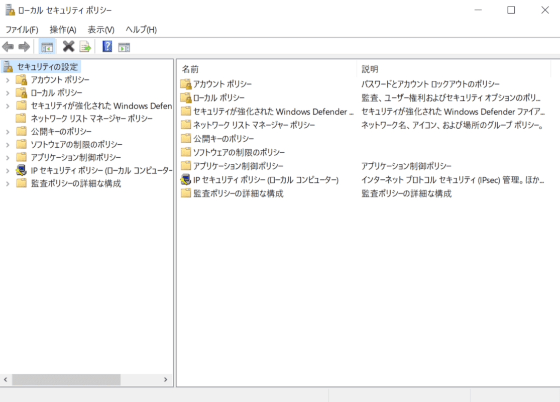560x402 pixels.
Task: Select 監査ポリシーの詳細な構成 name in the list
Action: click(238, 193)
